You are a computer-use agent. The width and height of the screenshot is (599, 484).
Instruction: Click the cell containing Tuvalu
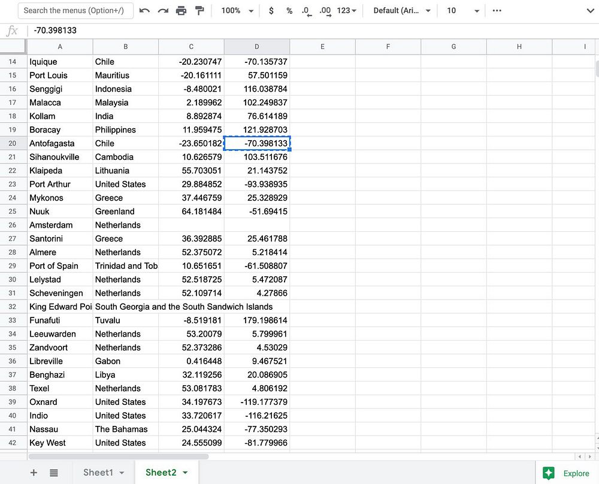(x=126, y=320)
